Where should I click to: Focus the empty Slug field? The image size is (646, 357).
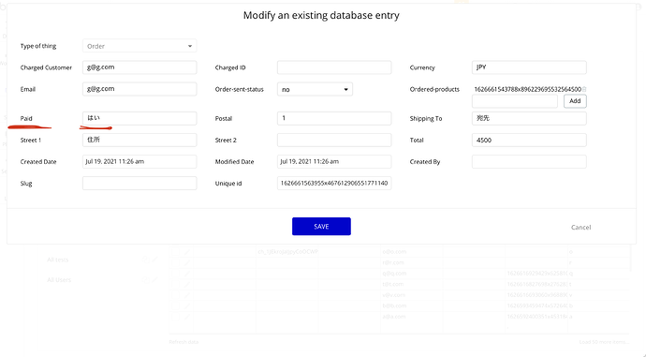[139, 184]
